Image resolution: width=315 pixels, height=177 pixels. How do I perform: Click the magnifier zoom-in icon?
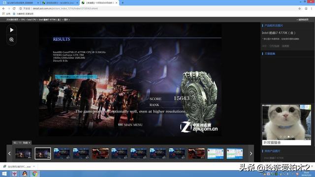12,40
